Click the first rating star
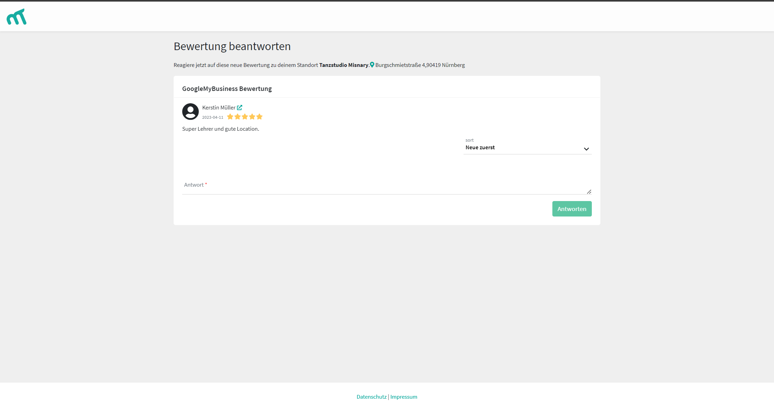Viewport: 774px width, 410px height. click(230, 117)
